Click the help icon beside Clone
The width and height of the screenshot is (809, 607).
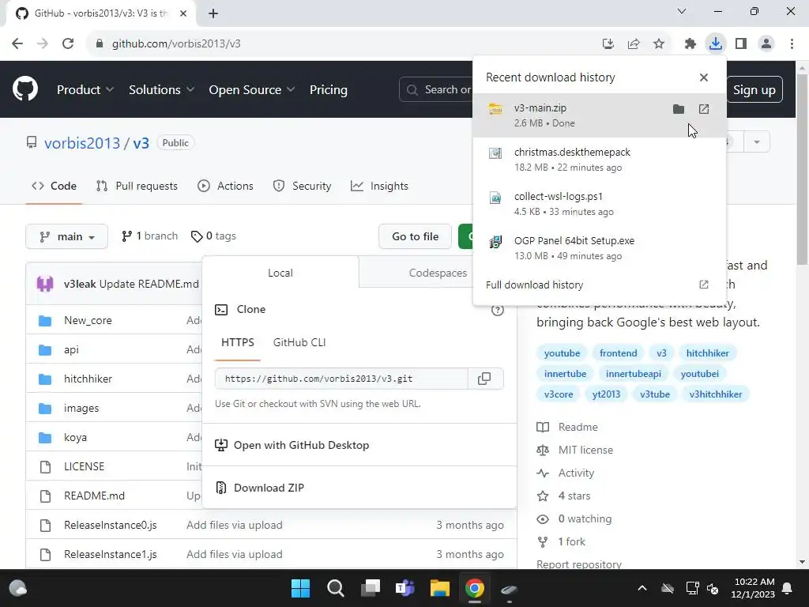[x=498, y=310]
